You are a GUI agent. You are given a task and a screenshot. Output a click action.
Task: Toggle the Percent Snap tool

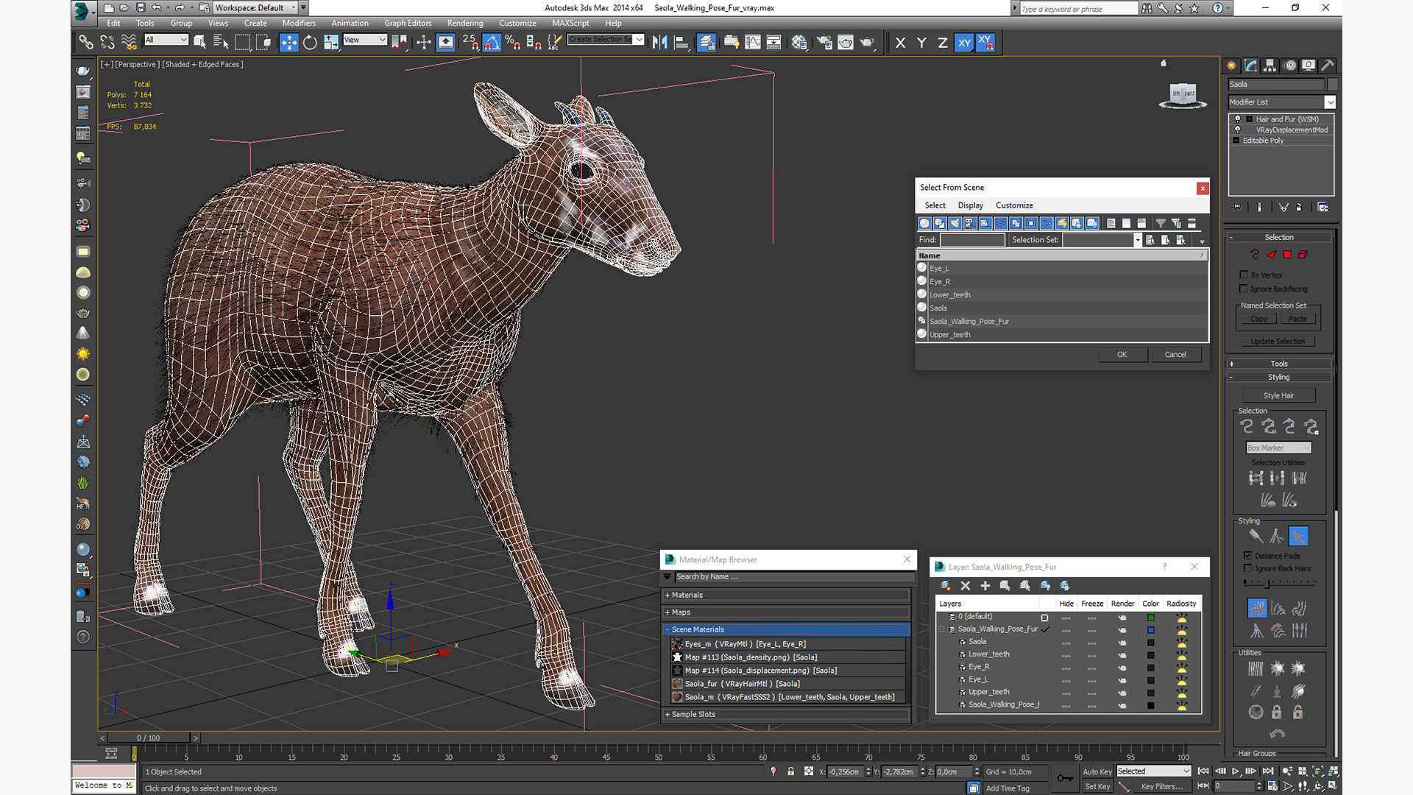[513, 43]
